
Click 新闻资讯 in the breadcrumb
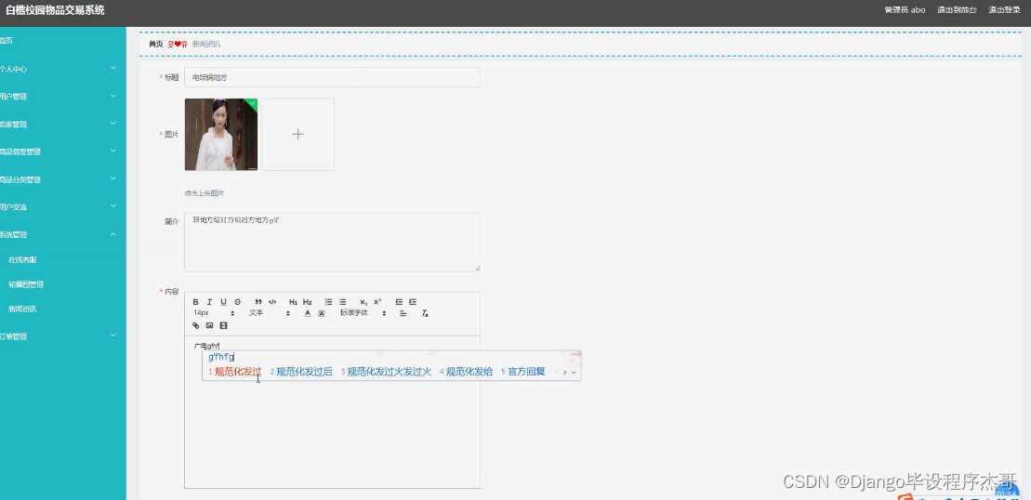[x=205, y=44]
